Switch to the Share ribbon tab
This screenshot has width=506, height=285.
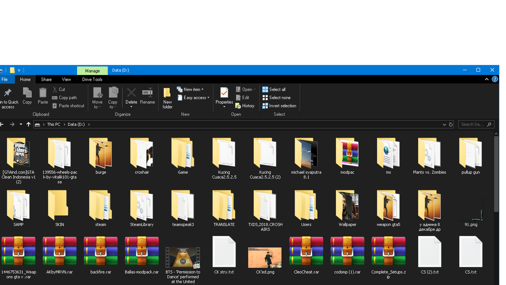tap(46, 80)
